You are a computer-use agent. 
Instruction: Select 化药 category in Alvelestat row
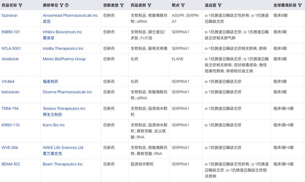134,59
